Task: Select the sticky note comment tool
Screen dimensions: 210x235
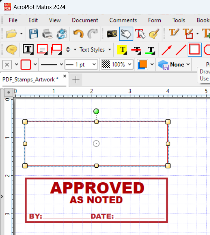Action: pos(12,50)
